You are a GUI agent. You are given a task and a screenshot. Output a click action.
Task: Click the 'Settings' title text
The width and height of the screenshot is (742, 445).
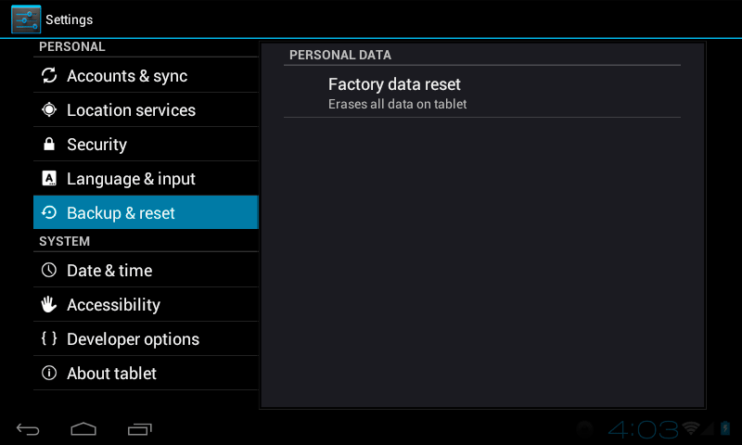(x=70, y=19)
